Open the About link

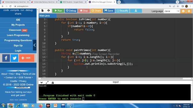point(4,74)
